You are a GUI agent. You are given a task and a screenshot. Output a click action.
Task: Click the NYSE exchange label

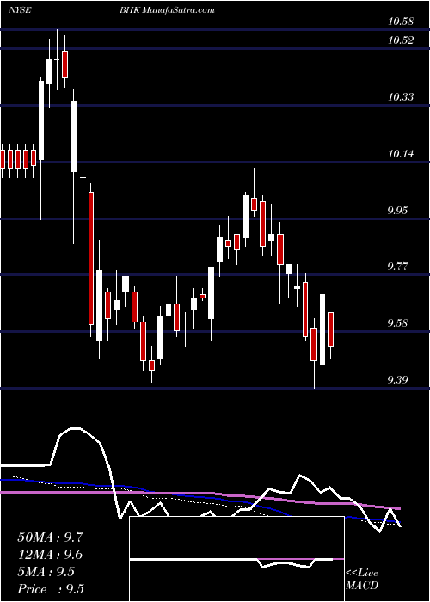coord(19,10)
